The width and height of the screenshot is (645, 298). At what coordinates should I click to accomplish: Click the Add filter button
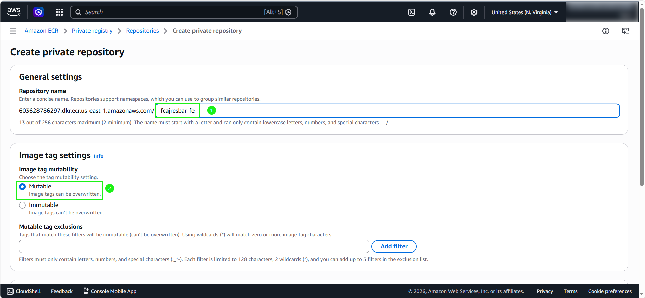click(394, 246)
